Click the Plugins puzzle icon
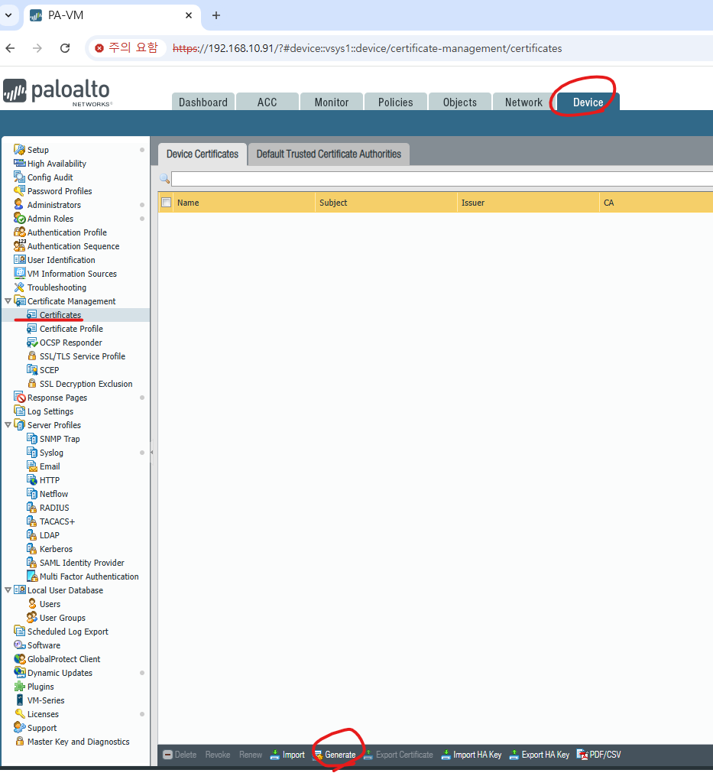 click(x=19, y=687)
